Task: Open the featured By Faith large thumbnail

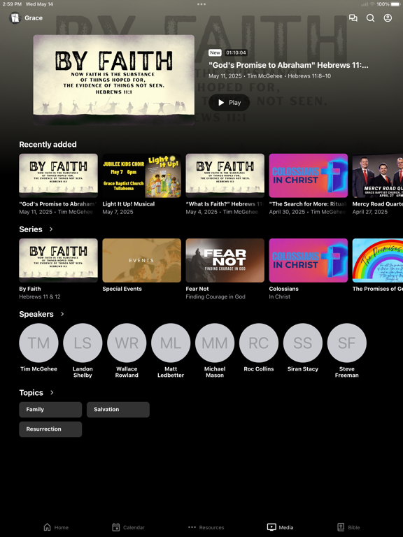Action: (x=114, y=80)
